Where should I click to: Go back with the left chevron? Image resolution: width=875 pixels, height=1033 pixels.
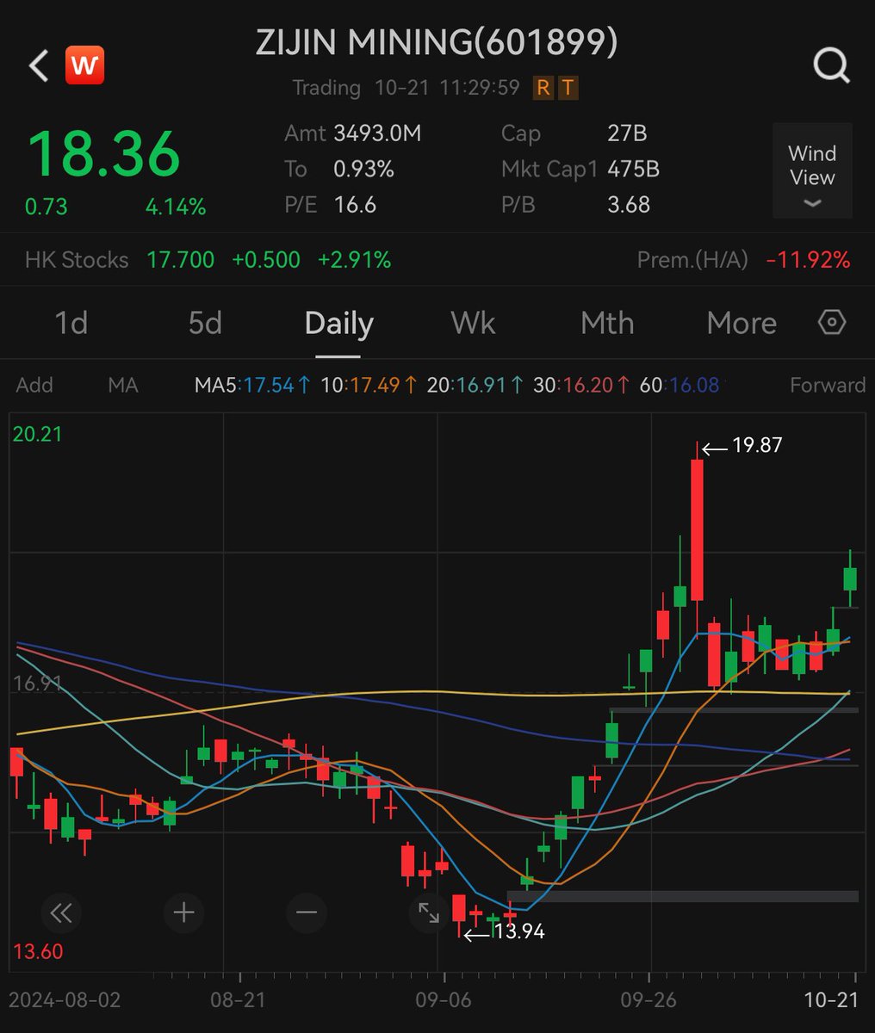click(x=39, y=65)
